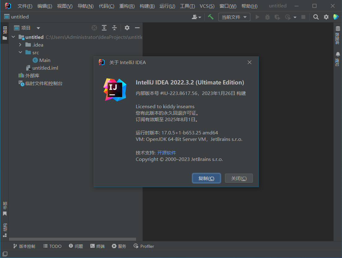This screenshot has height=258, width=342.
Task: Open the Structure tool window
Action: tap(5, 230)
